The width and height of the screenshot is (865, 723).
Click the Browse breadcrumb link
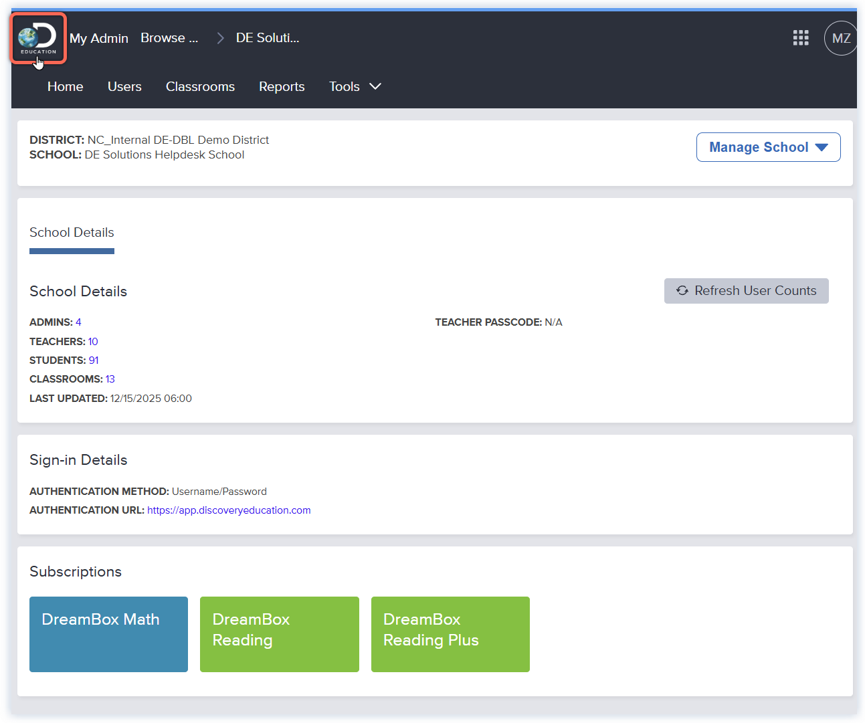click(169, 38)
